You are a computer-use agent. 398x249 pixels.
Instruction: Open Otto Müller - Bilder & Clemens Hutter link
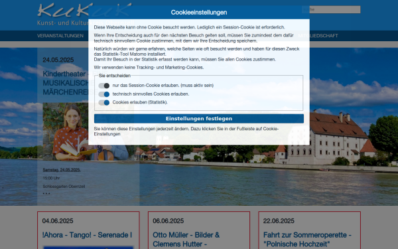[186, 239]
